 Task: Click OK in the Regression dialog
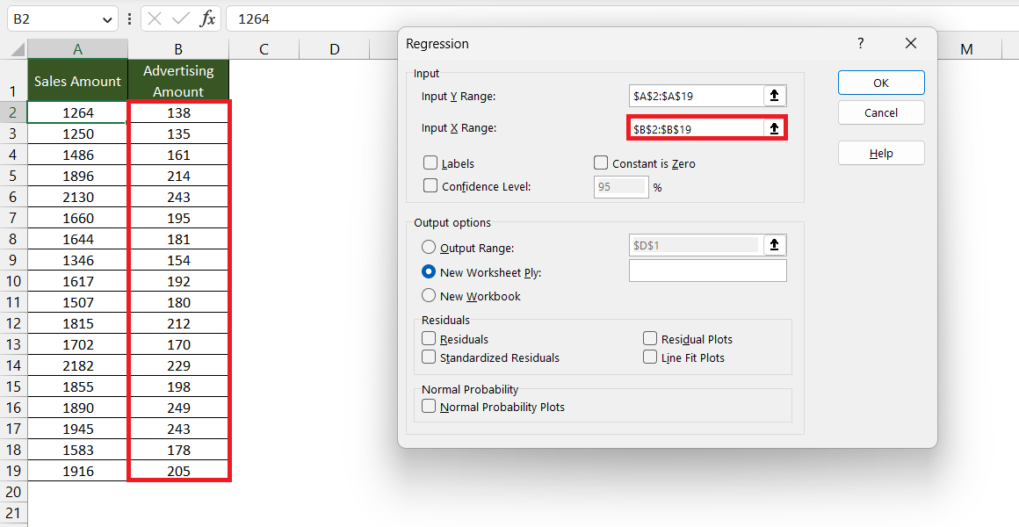pyautogui.click(x=880, y=83)
